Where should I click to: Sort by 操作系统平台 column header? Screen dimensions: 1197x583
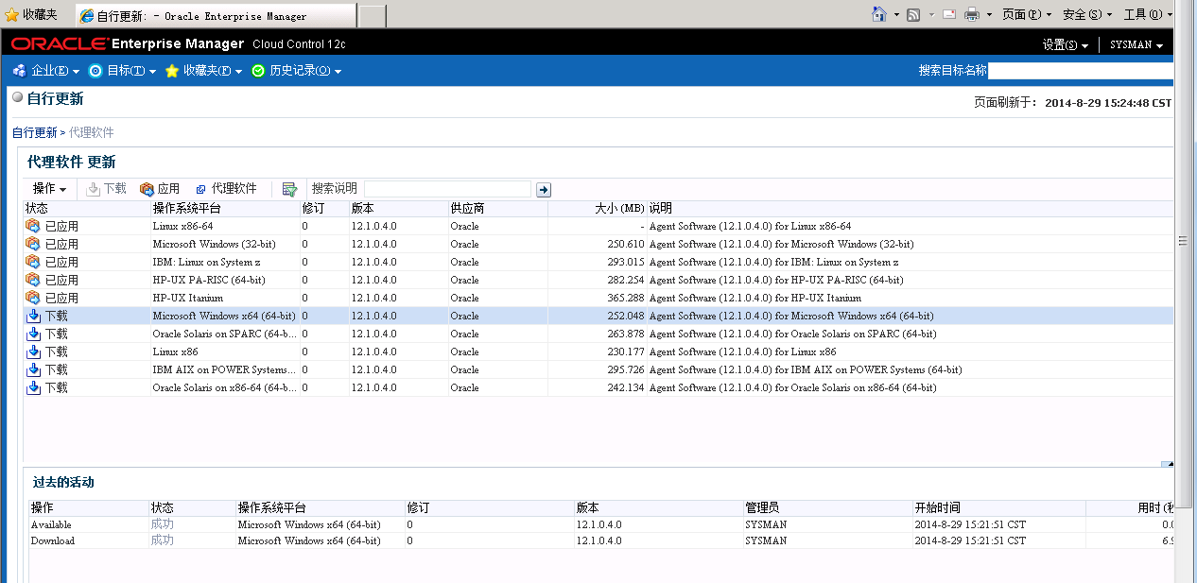pyautogui.click(x=225, y=208)
